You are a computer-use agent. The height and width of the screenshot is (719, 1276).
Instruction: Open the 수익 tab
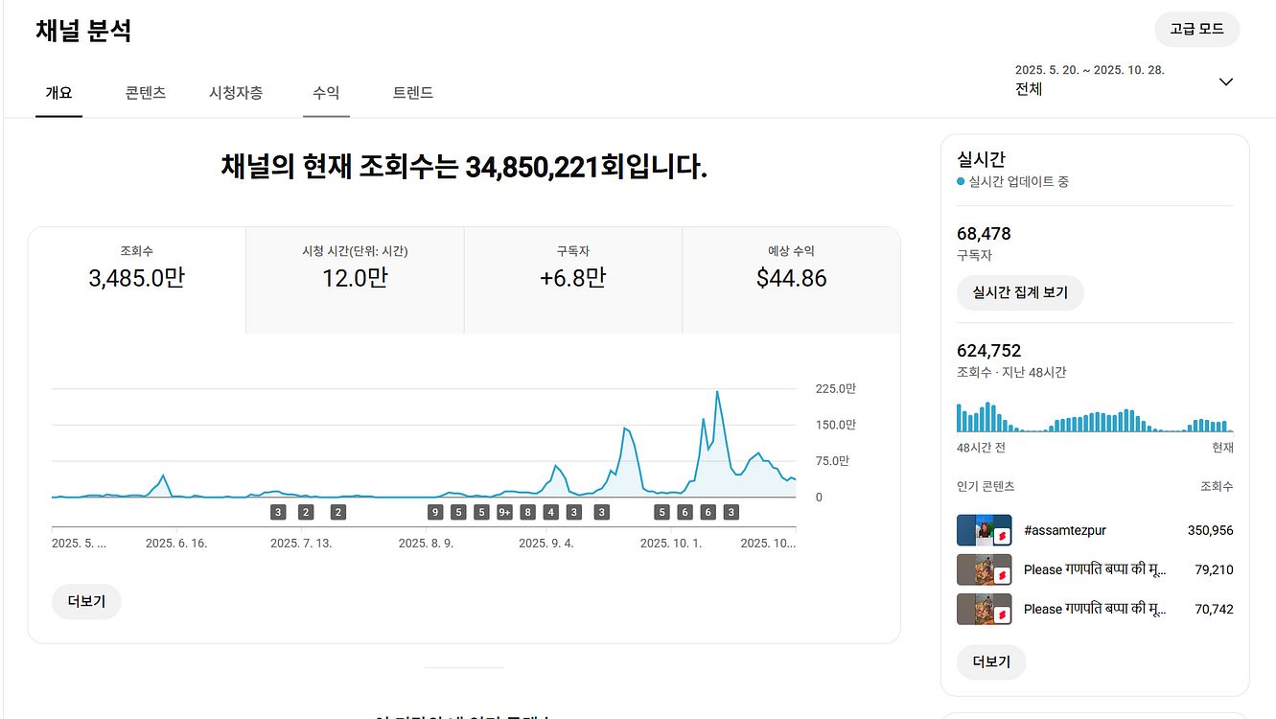coord(326,93)
